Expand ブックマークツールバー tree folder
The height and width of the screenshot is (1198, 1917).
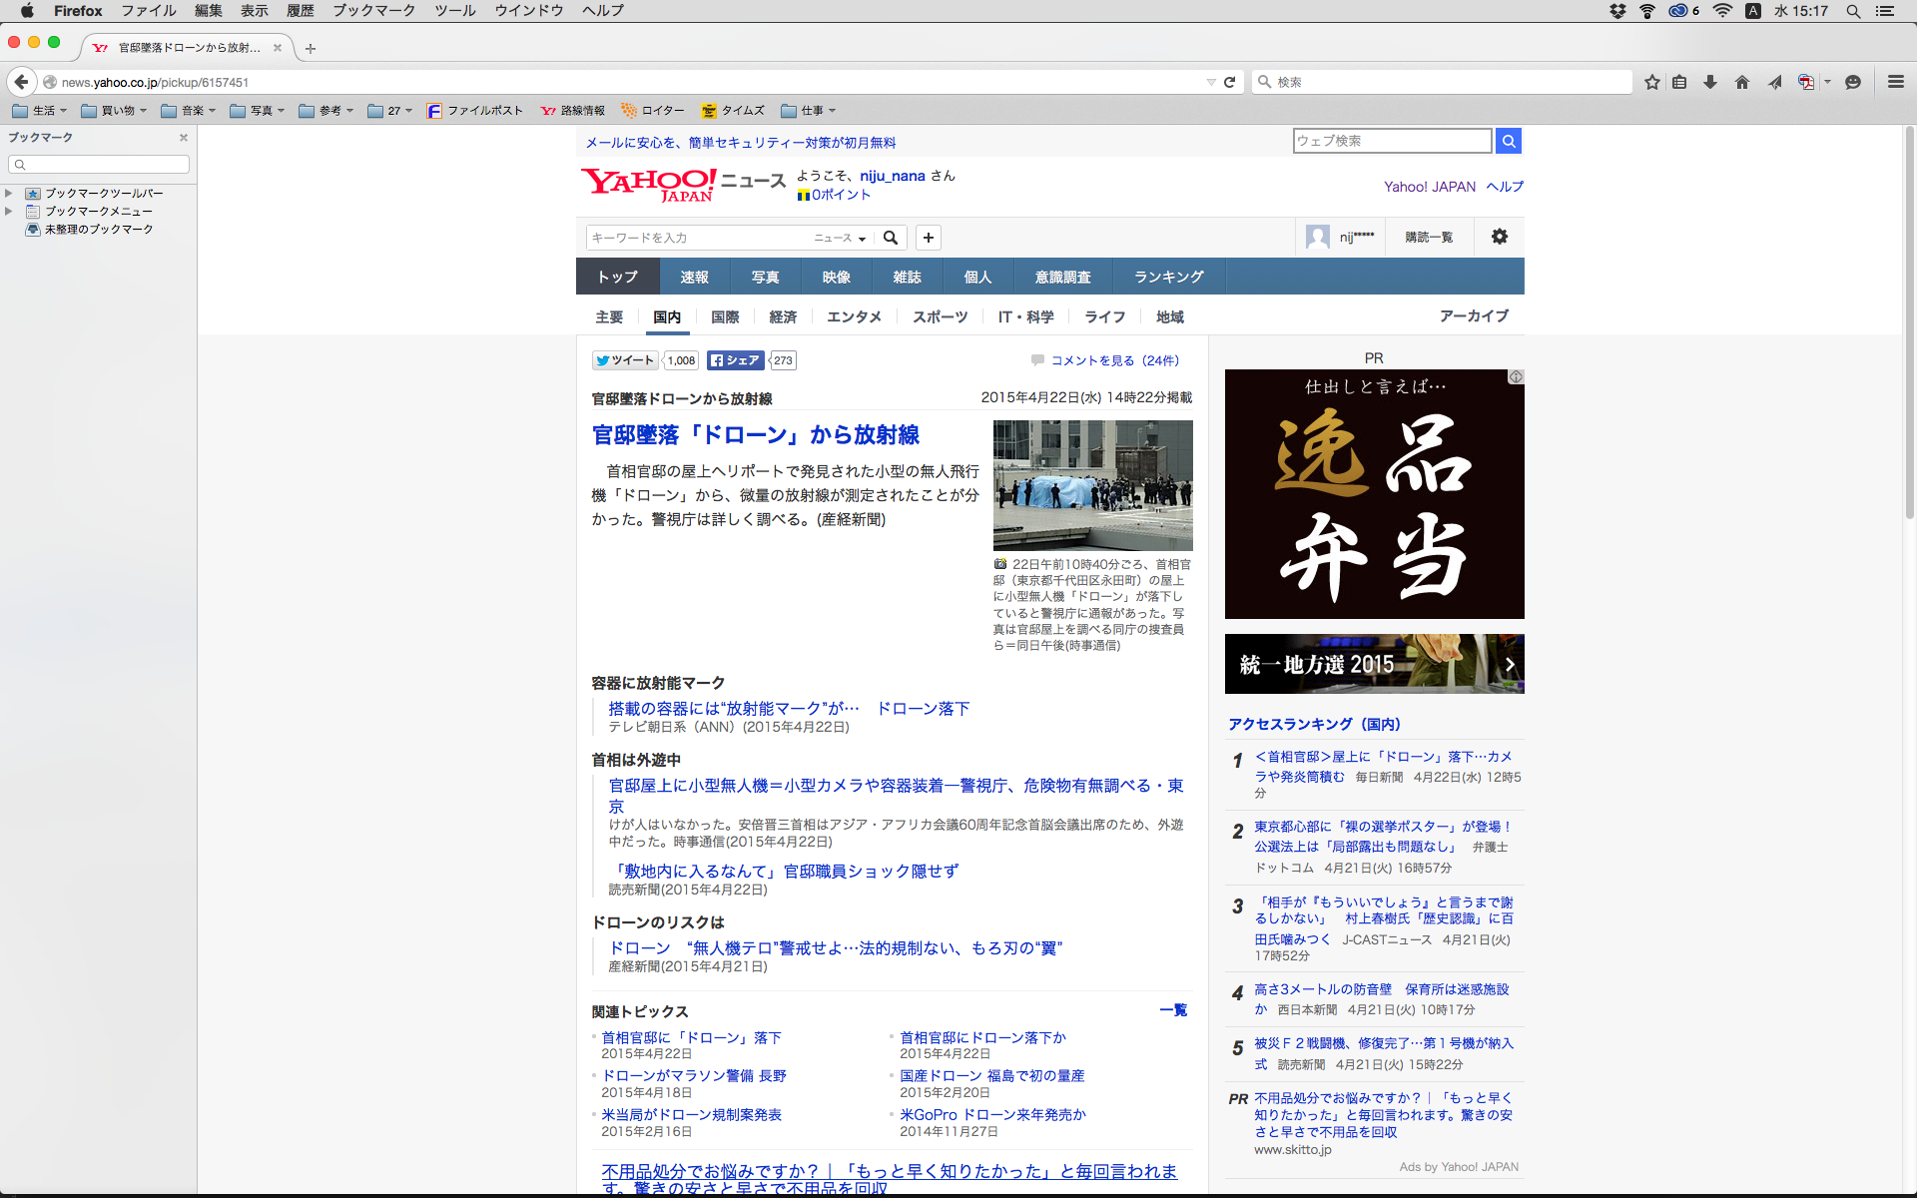pos(9,194)
